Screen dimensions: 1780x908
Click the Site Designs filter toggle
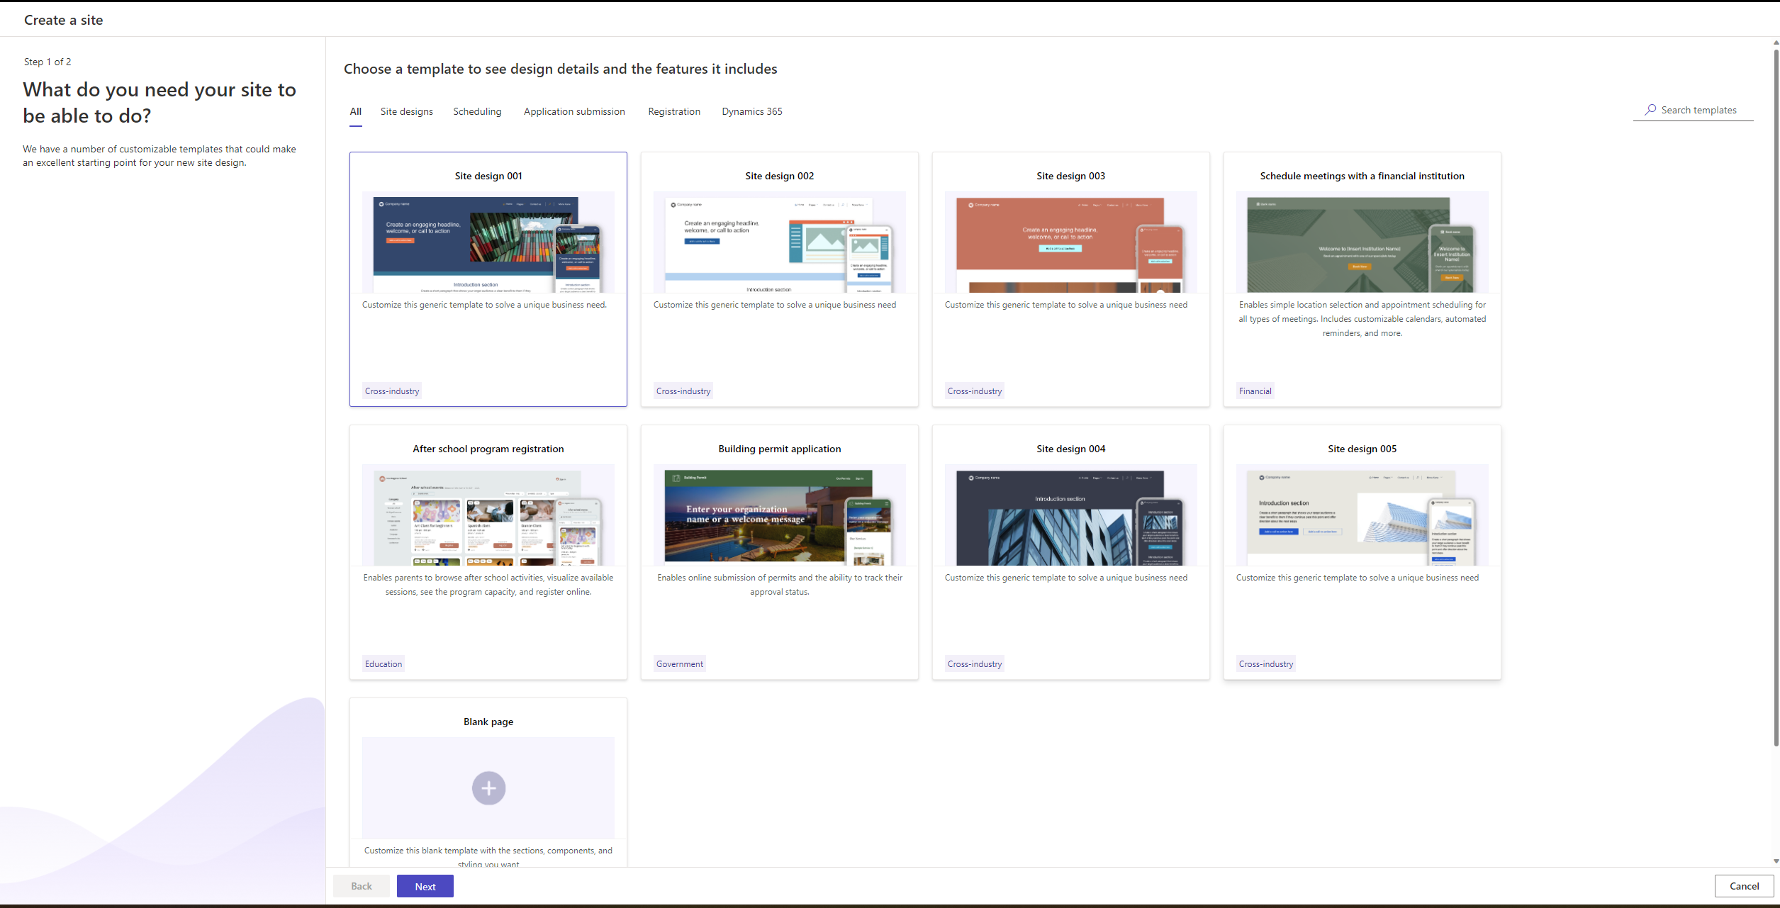[x=406, y=111]
